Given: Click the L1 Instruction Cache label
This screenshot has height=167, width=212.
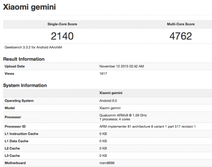Looking at the screenshot, I should [x=22, y=134].
